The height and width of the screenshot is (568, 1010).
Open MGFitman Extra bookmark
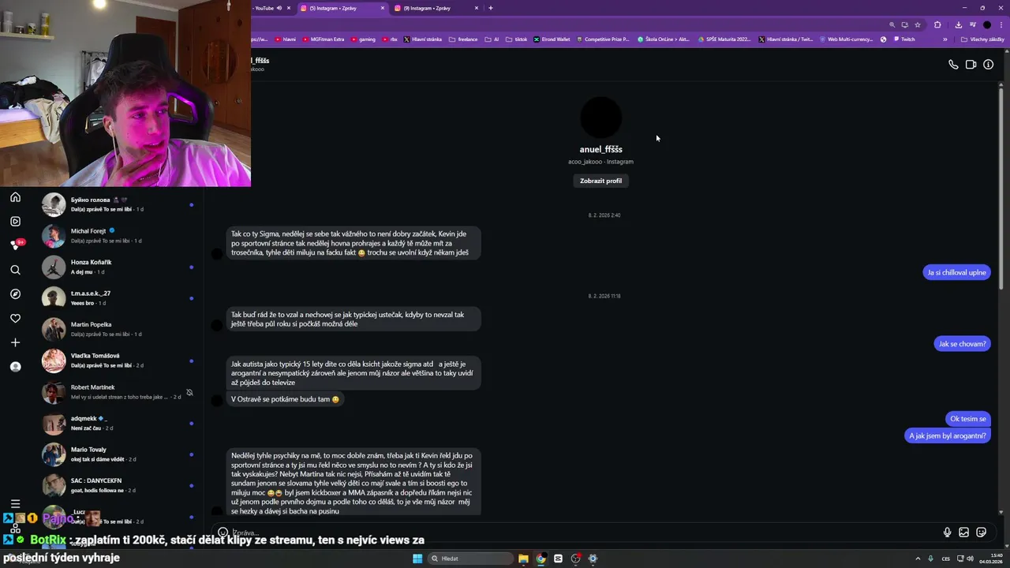(324, 39)
